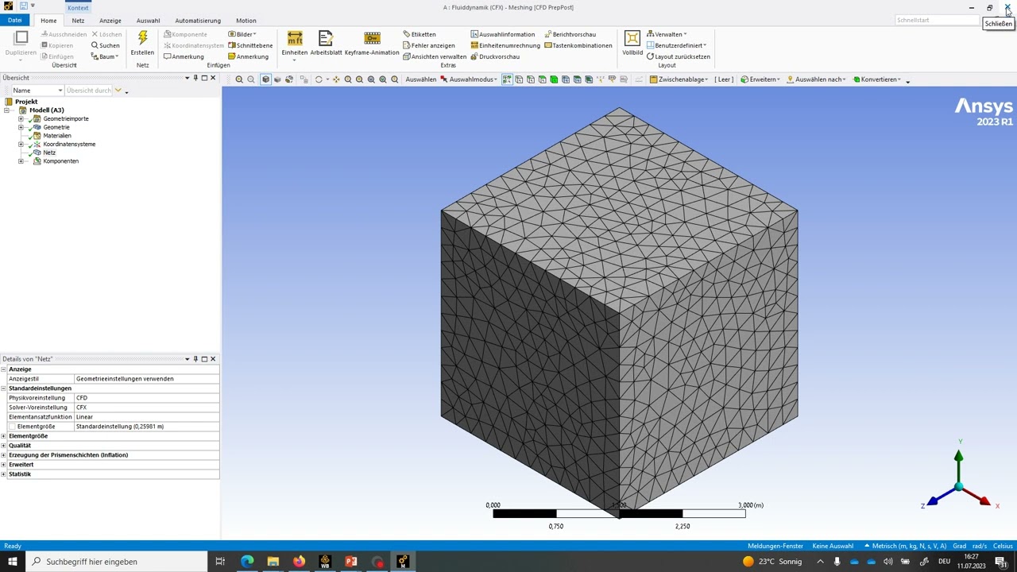Open the Auswahlmodus dropdown
This screenshot has height=572, width=1017.
pos(469,79)
